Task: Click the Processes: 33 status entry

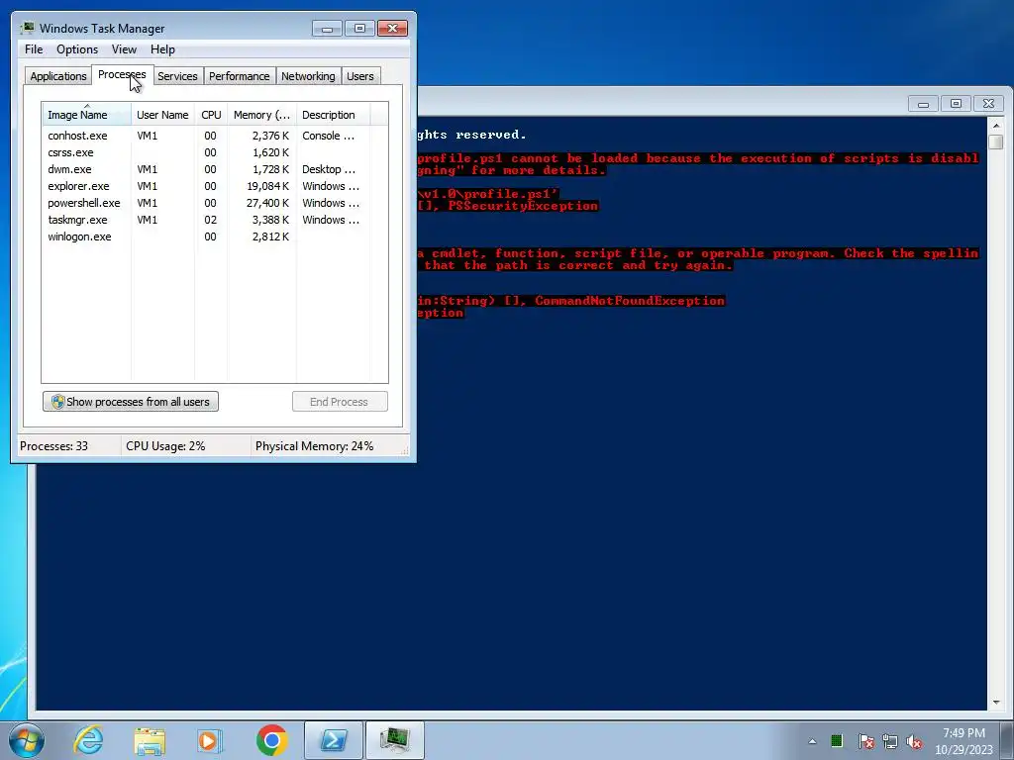Action: coord(53,446)
